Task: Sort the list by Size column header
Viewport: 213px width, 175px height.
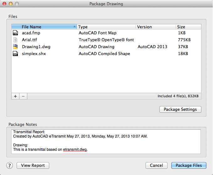Action: (x=188, y=27)
